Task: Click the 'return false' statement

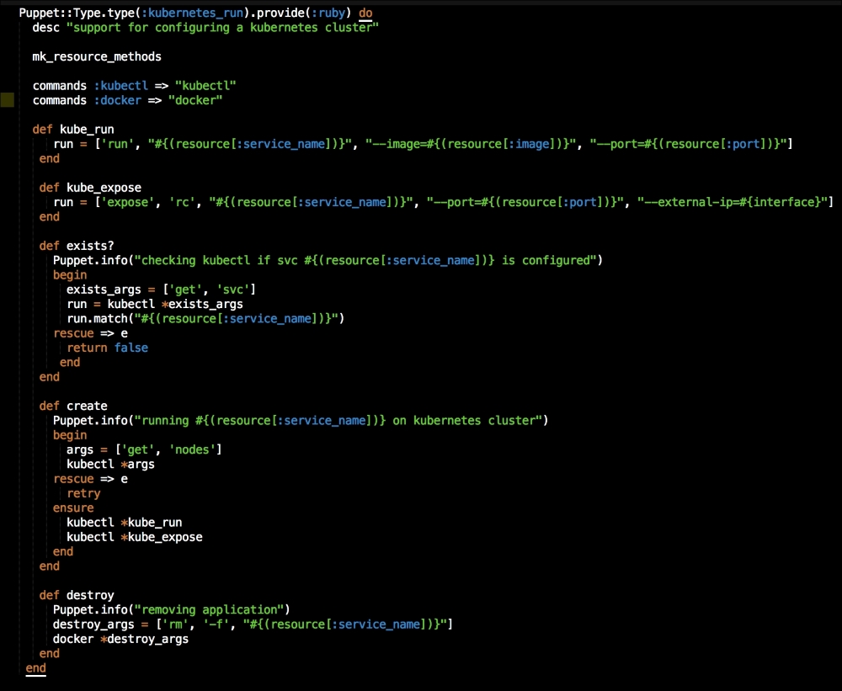Action: pyautogui.click(x=114, y=348)
